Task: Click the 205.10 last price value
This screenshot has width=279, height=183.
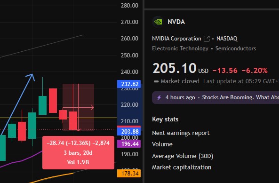Action: pyautogui.click(x=175, y=68)
